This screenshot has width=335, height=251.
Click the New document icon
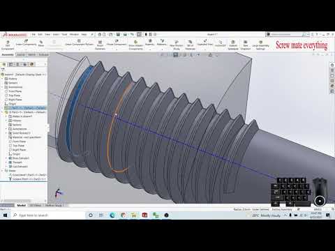104,34
